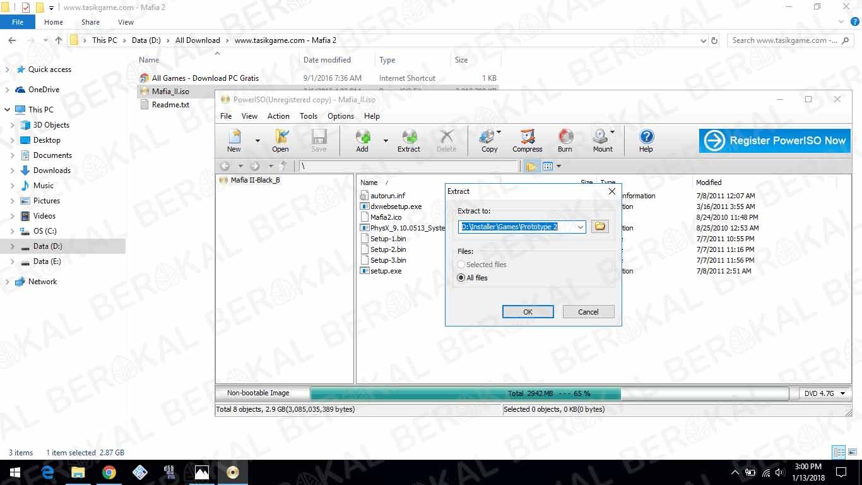
Task: Open the PowerISO Action menu
Action: click(x=278, y=116)
